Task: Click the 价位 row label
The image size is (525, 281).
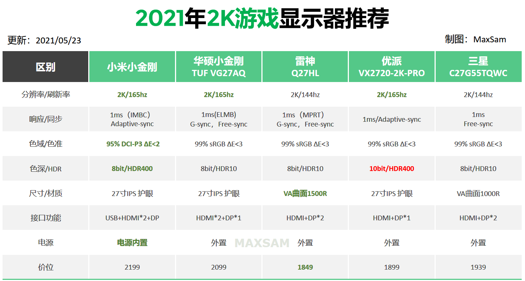Action: (x=46, y=267)
